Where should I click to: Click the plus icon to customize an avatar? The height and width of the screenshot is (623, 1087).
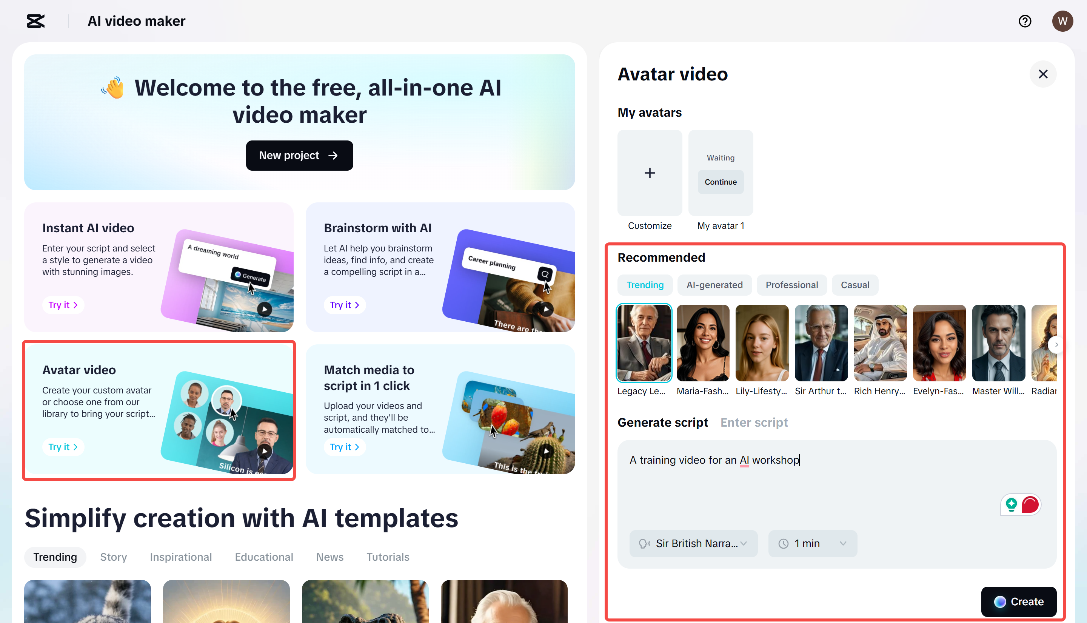[x=649, y=173]
